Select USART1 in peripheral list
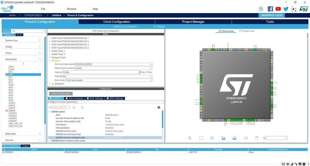This screenshot has height=166, width=310. pyautogui.click(x=12, y=113)
